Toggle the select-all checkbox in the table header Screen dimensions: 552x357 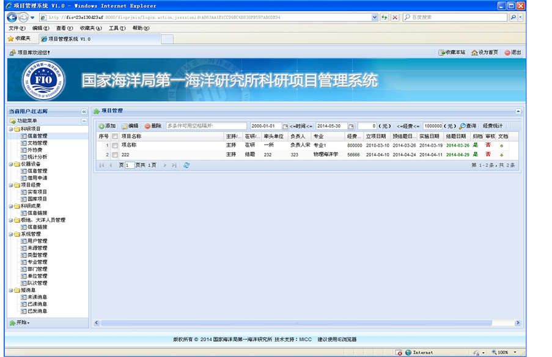tap(114, 136)
